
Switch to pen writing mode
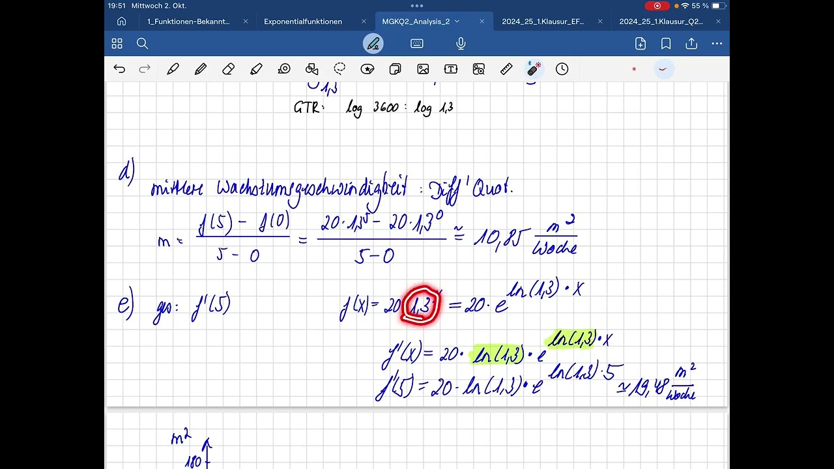click(x=373, y=44)
